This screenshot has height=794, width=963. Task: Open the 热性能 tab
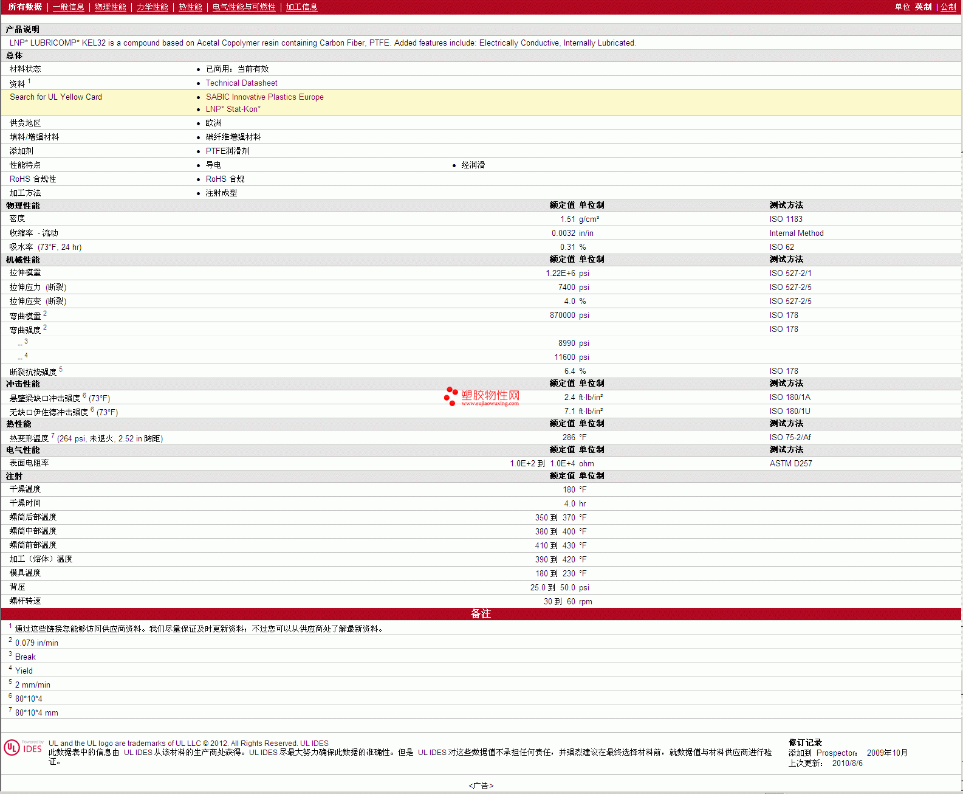coord(190,7)
